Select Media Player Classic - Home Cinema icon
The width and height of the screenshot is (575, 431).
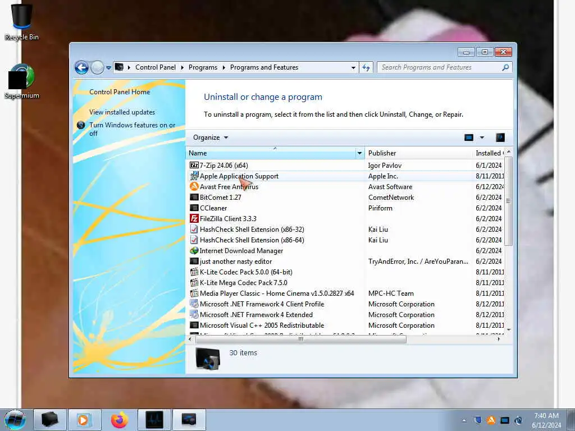pos(194,293)
